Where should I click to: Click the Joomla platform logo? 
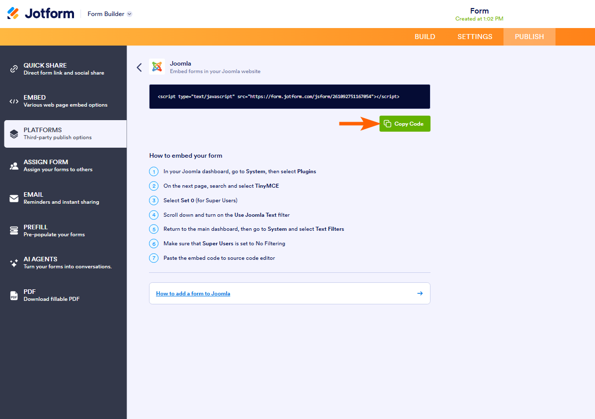(x=156, y=67)
